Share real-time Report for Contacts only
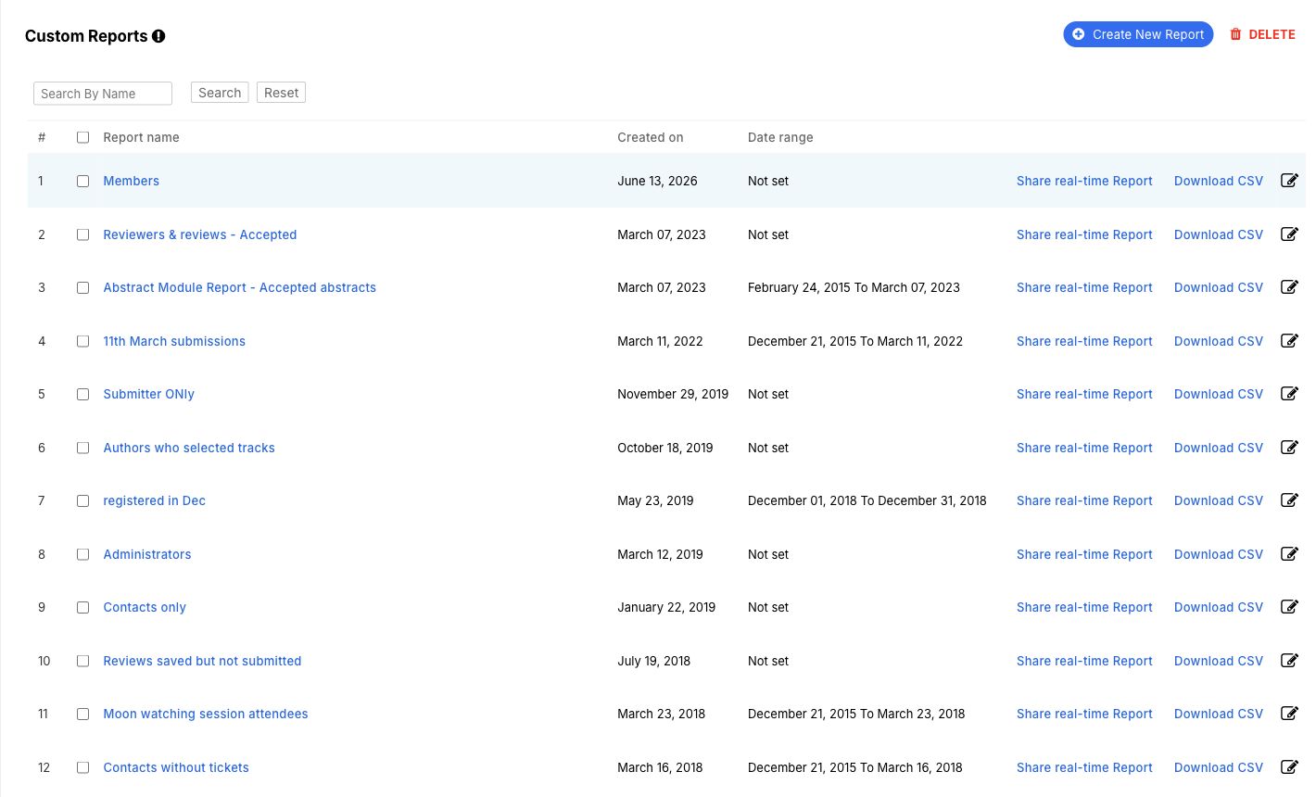The height and width of the screenshot is (797, 1316). [x=1084, y=607]
